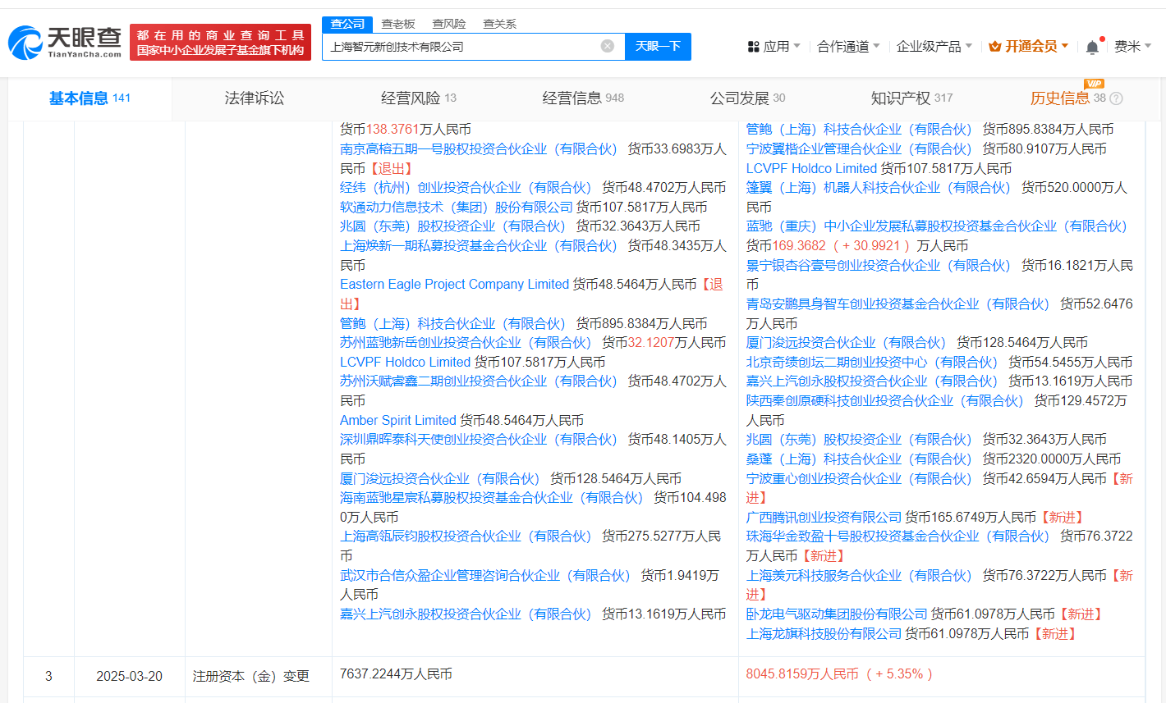Open the 广西腾讯创业投资有限公司 link
Image resolution: width=1166 pixels, height=703 pixels.
click(824, 517)
